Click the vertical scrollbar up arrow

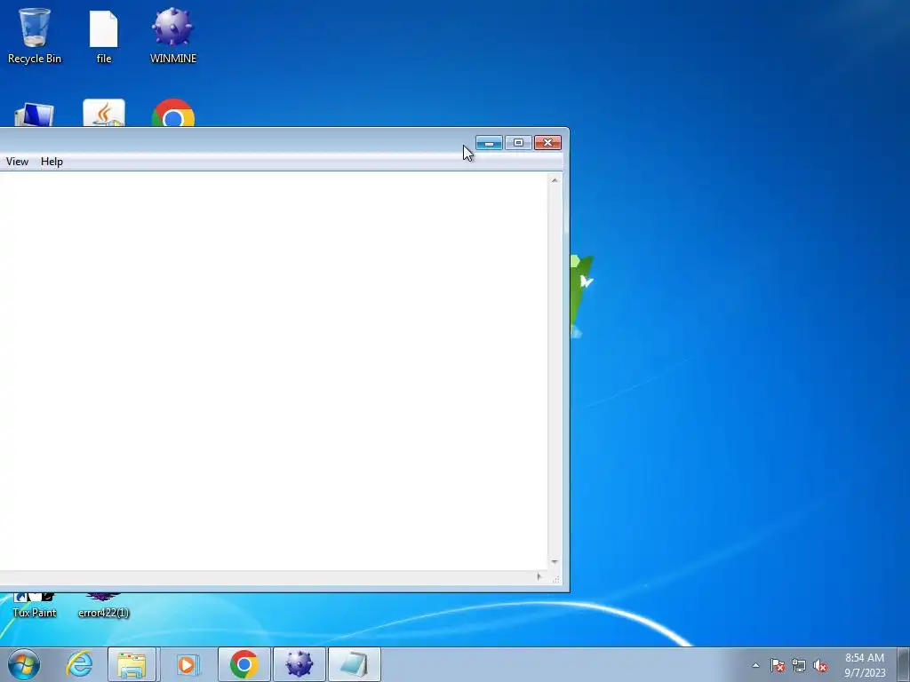pyautogui.click(x=555, y=180)
